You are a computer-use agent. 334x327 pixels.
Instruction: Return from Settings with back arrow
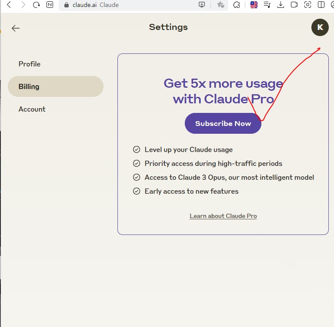16,28
